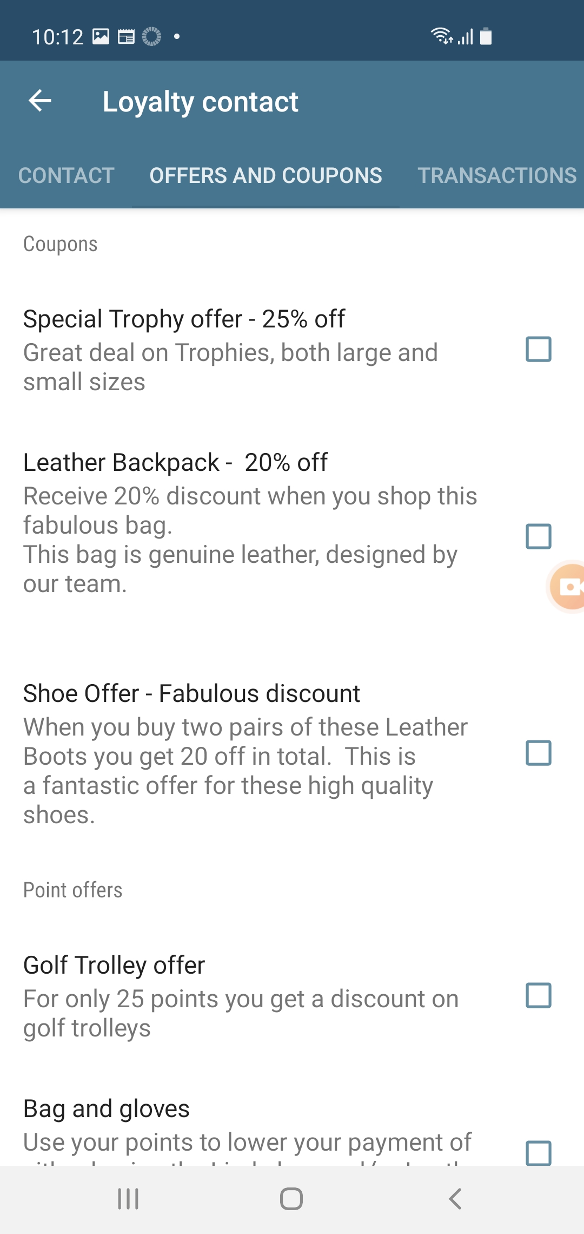Switch to the Contact tab

[x=67, y=175]
